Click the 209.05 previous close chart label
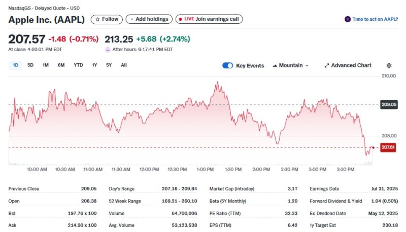This screenshot has width=406, height=232. pyautogui.click(x=389, y=105)
